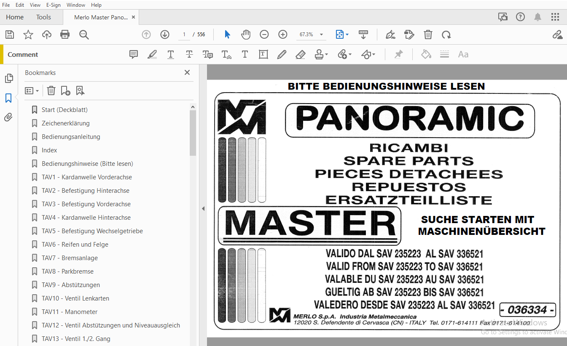Open the Window menu
The width and height of the screenshot is (567, 346).
point(76,5)
